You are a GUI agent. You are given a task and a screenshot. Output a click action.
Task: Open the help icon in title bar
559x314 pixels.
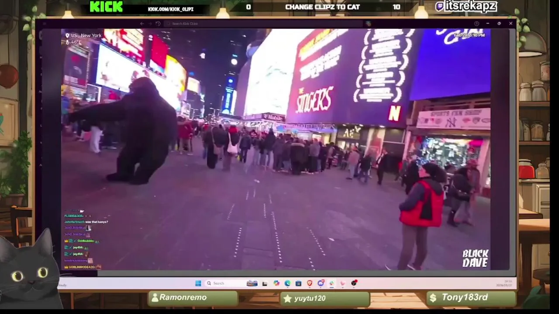[476, 24]
